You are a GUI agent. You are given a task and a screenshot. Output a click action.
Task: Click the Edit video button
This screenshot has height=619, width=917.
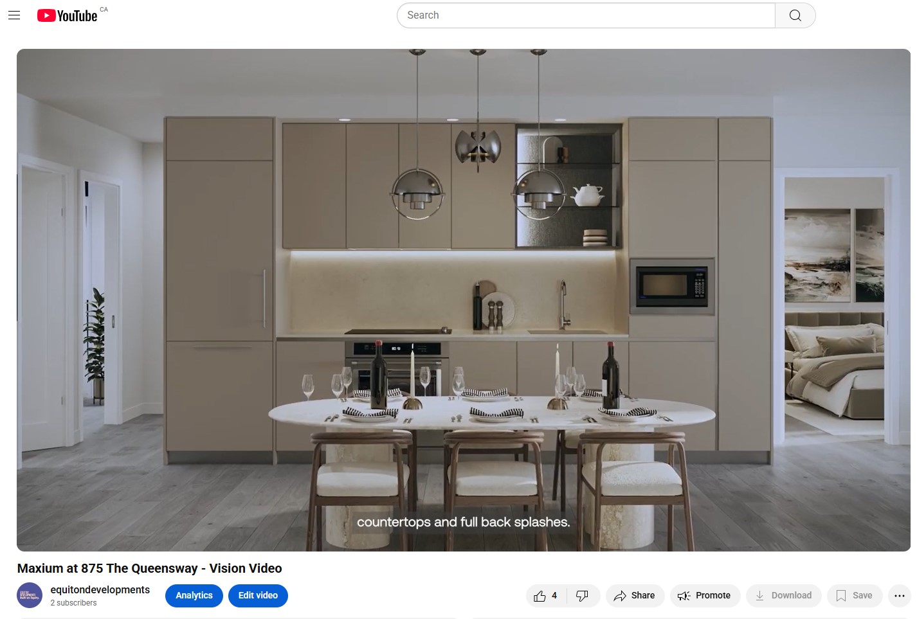258,596
